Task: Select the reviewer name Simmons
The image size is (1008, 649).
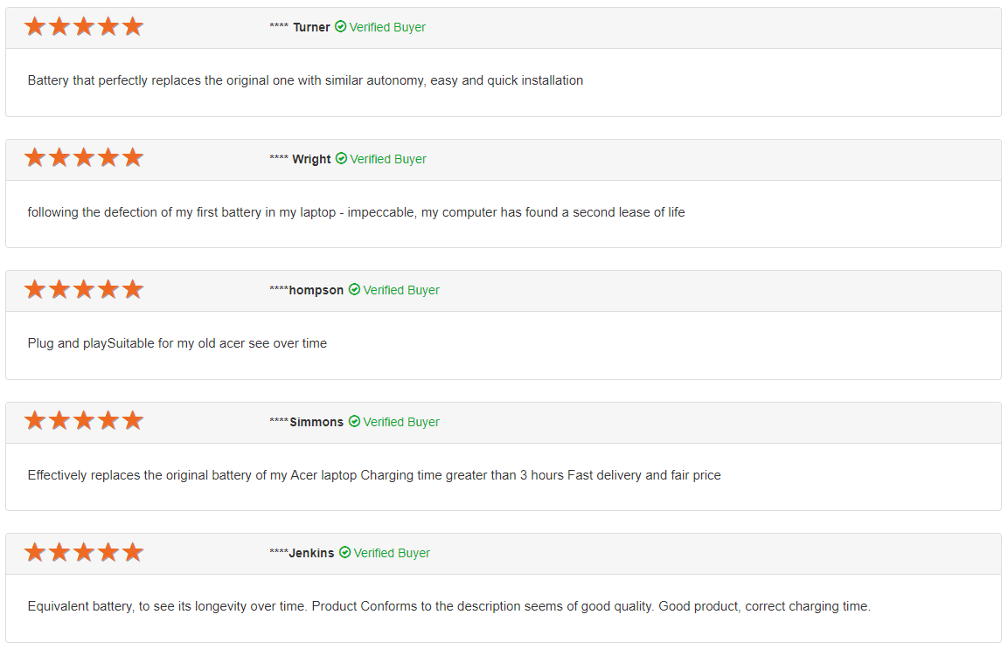Action: click(316, 422)
